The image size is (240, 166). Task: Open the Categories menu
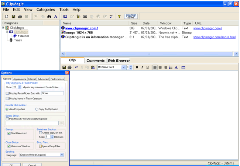46,10
